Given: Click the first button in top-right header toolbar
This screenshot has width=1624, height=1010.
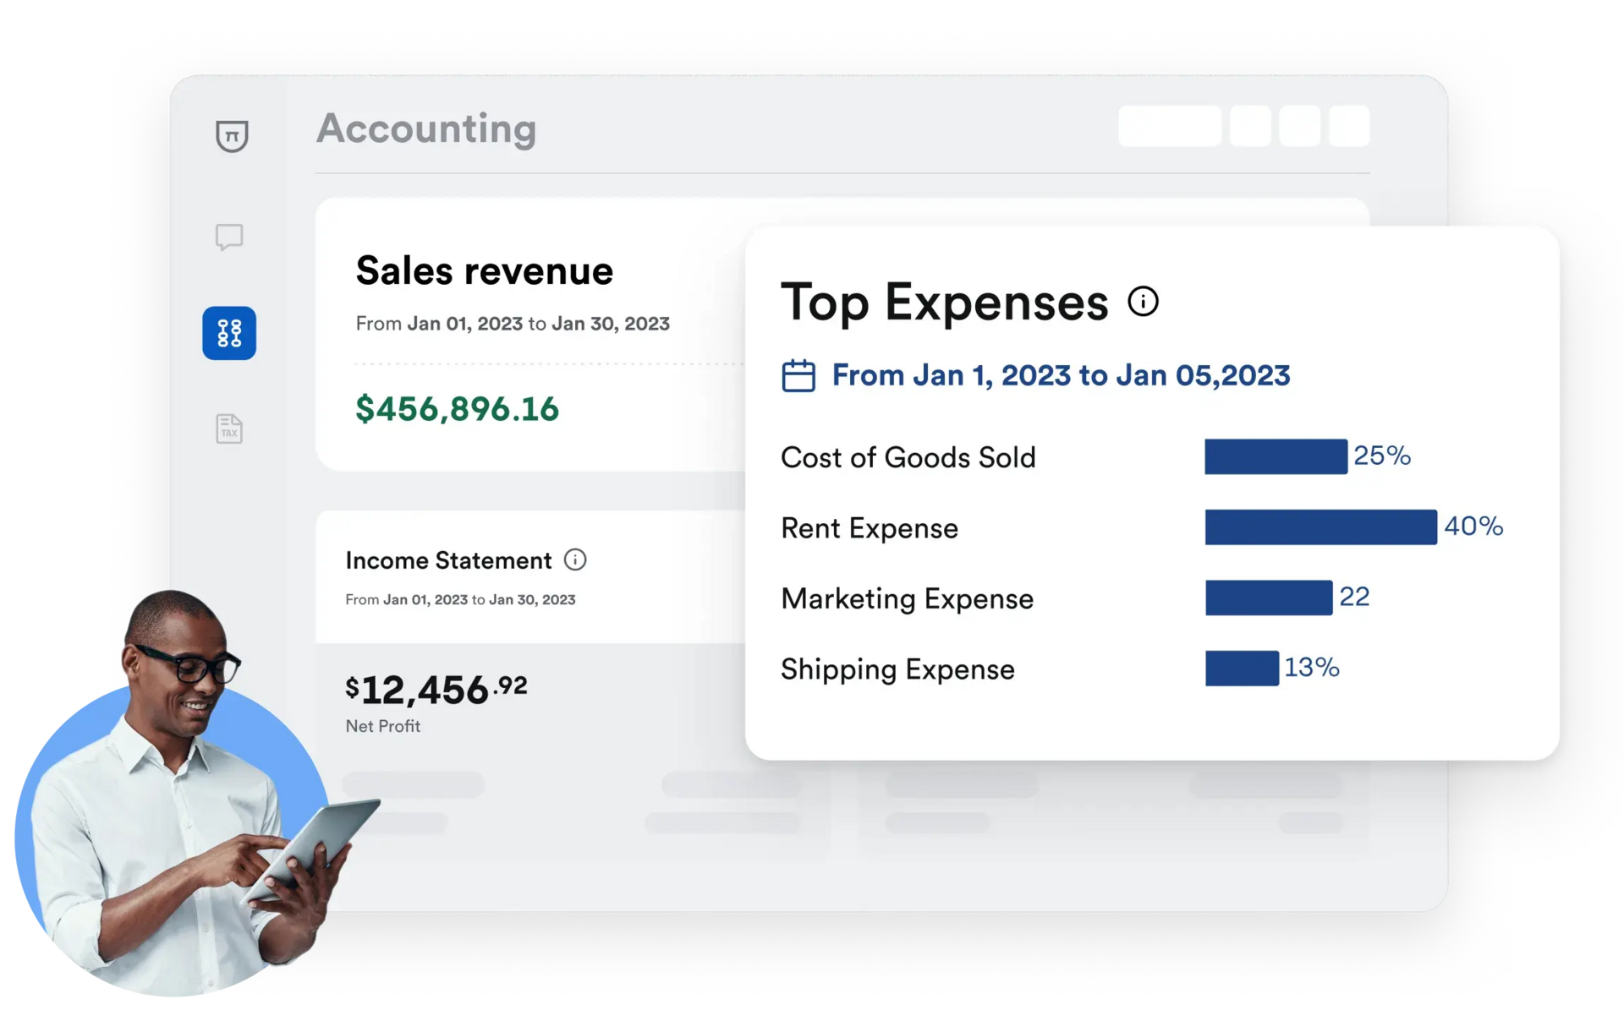Looking at the screenshot, I should point(1169,126).
